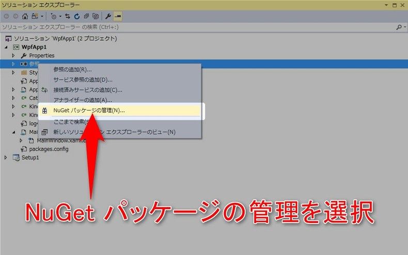Toggle the Show All Files button

click(x=96, y=17)
